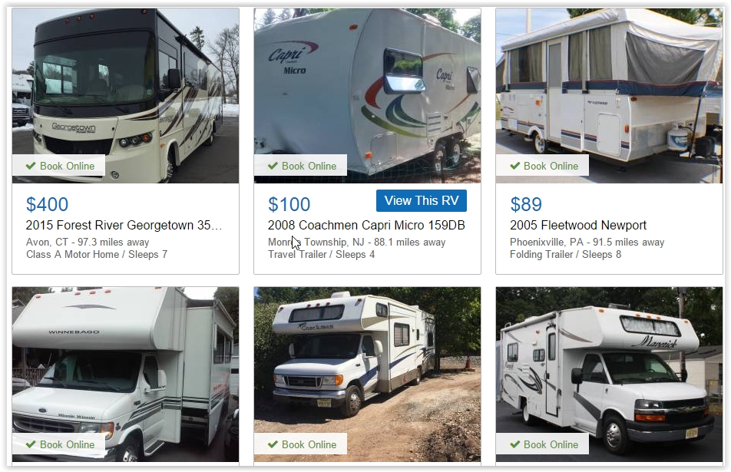Click Book Online badge on Winnebago listing
Viewport: 731px width, 472px height.
pos(58,444)
